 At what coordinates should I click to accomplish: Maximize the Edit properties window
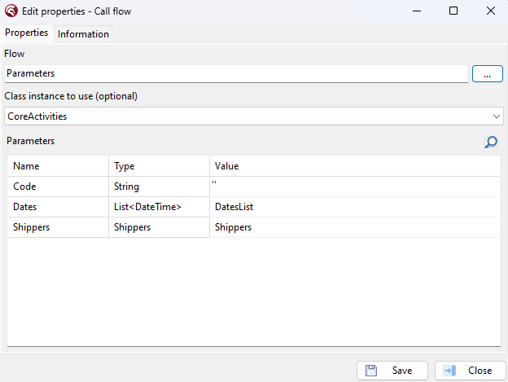click(x=453, y=11)
